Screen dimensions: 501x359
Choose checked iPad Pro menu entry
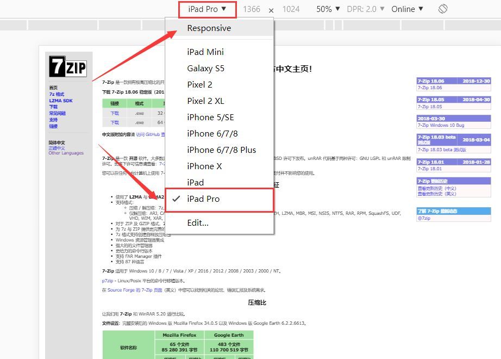click(x=219, y=199)
